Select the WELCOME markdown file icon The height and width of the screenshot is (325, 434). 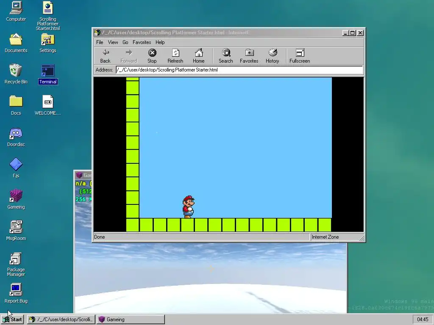[48, 105]
